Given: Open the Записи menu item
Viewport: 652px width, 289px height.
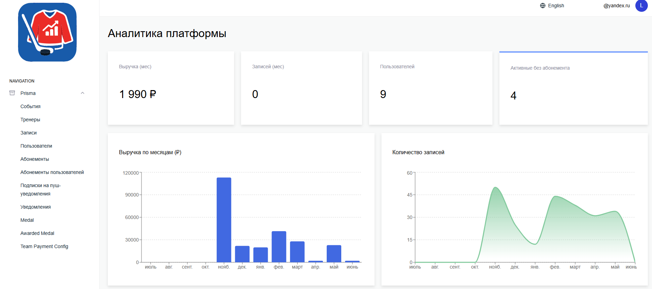Looking at the screenshot, I should pos(28,133).
